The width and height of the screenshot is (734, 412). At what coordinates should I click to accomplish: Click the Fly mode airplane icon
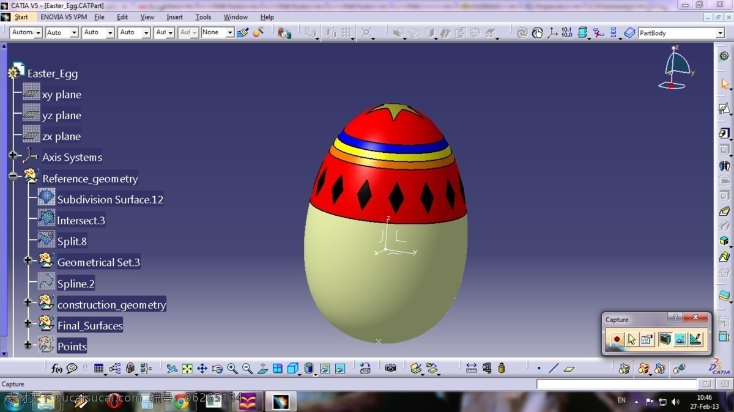pos(172,368)
